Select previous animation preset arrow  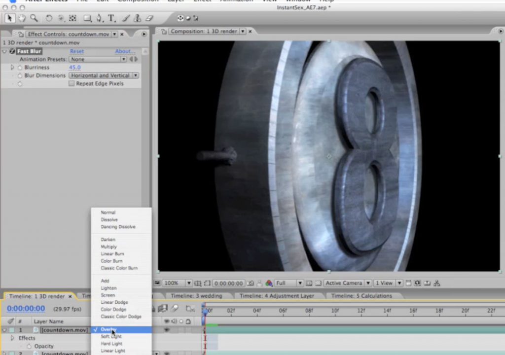pyautogui.click(x=131, y=59)
